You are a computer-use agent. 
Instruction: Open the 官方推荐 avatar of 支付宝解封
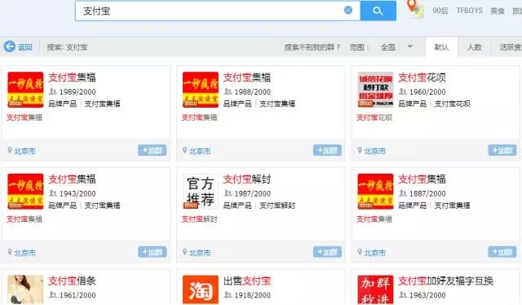pyautogui.click(x=201, y=192)
